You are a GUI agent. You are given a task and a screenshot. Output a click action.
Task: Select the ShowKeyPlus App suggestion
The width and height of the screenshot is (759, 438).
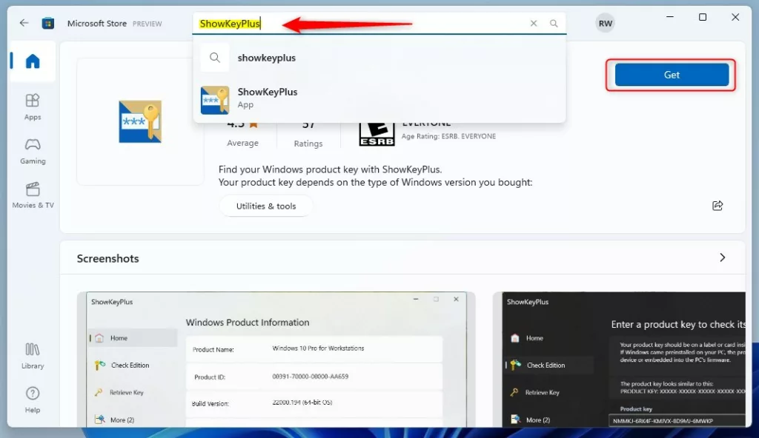379,98
